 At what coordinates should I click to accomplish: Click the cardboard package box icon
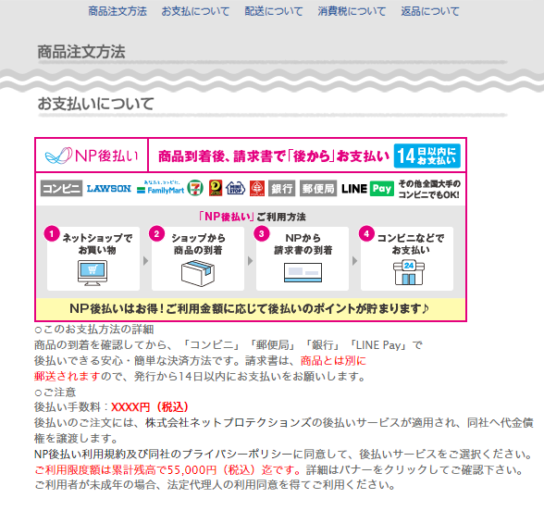coord(198,274)
